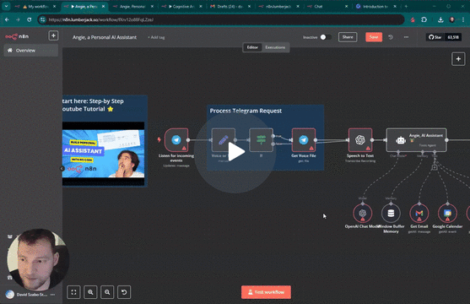Click the Test workflow button
This screenshot has height=304, width=470.
(266, 292)
